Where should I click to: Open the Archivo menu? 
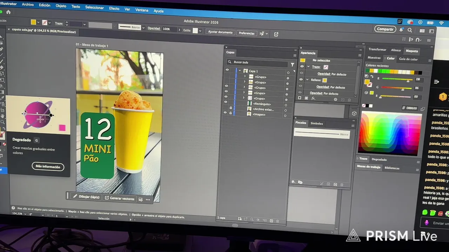28,5
